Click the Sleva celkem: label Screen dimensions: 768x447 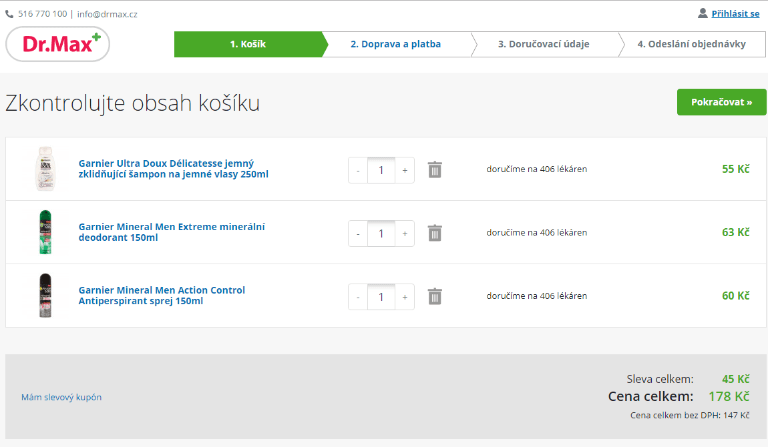[660, 379]
